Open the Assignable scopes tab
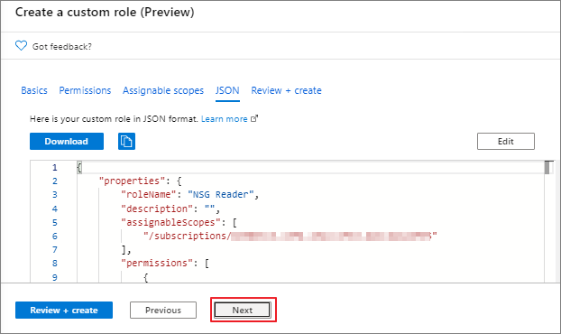This screenshot has width=561, height=334. click(163, 90)
